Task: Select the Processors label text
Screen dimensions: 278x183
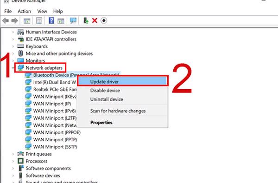Action: (37, 161)
